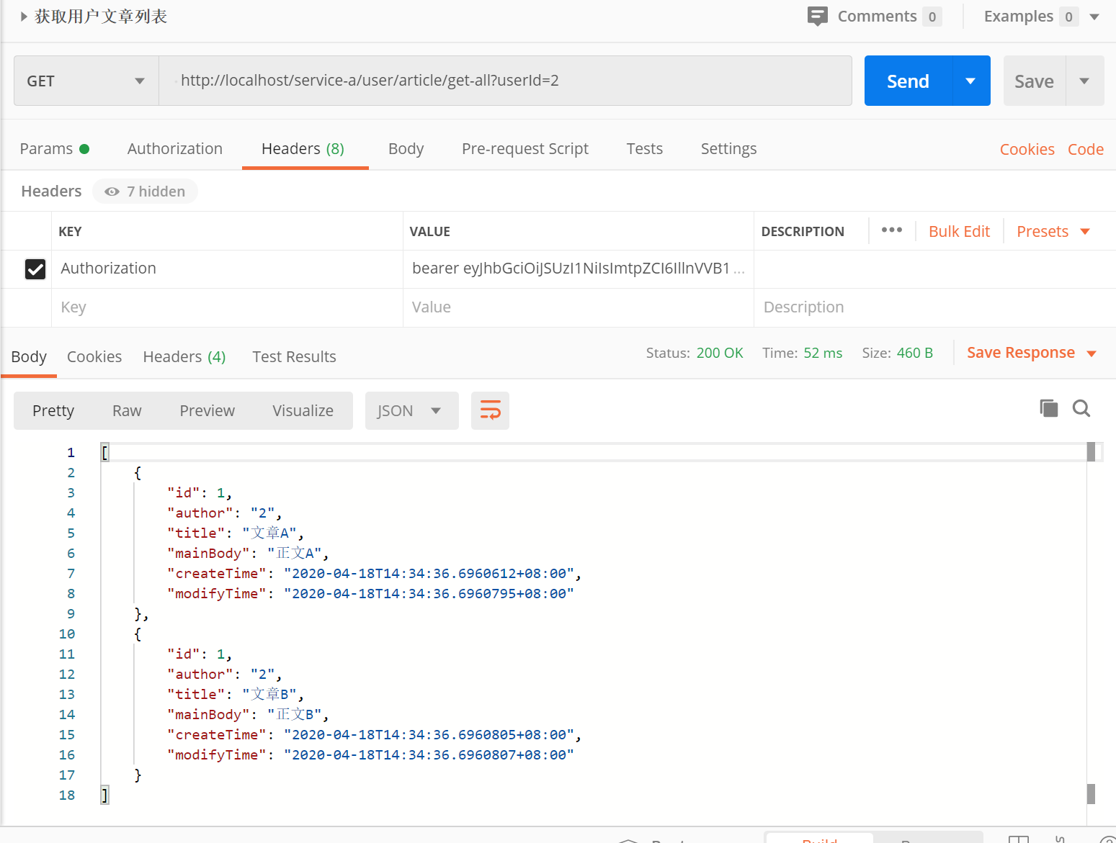Image resolution: width=1116 pixels, height=843 pixels.
Task: Copy response body with the copy icon
Action: click(x=1048, y=408)
